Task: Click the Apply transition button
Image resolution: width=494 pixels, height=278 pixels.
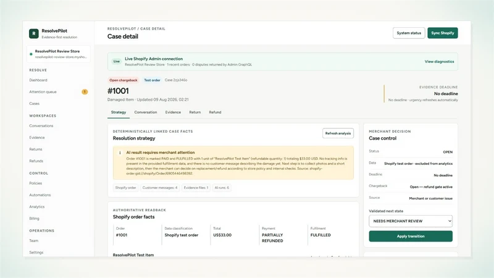Action: [411, 236]
